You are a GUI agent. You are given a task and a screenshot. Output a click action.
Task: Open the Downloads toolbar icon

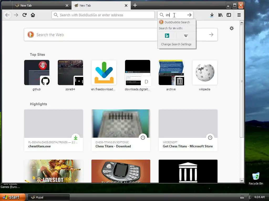click(212, 15)
